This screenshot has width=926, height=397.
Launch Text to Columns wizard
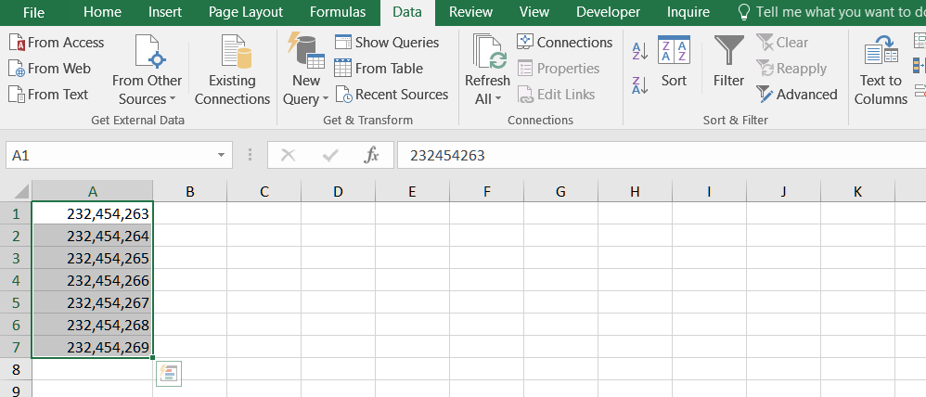pos(880,70)
